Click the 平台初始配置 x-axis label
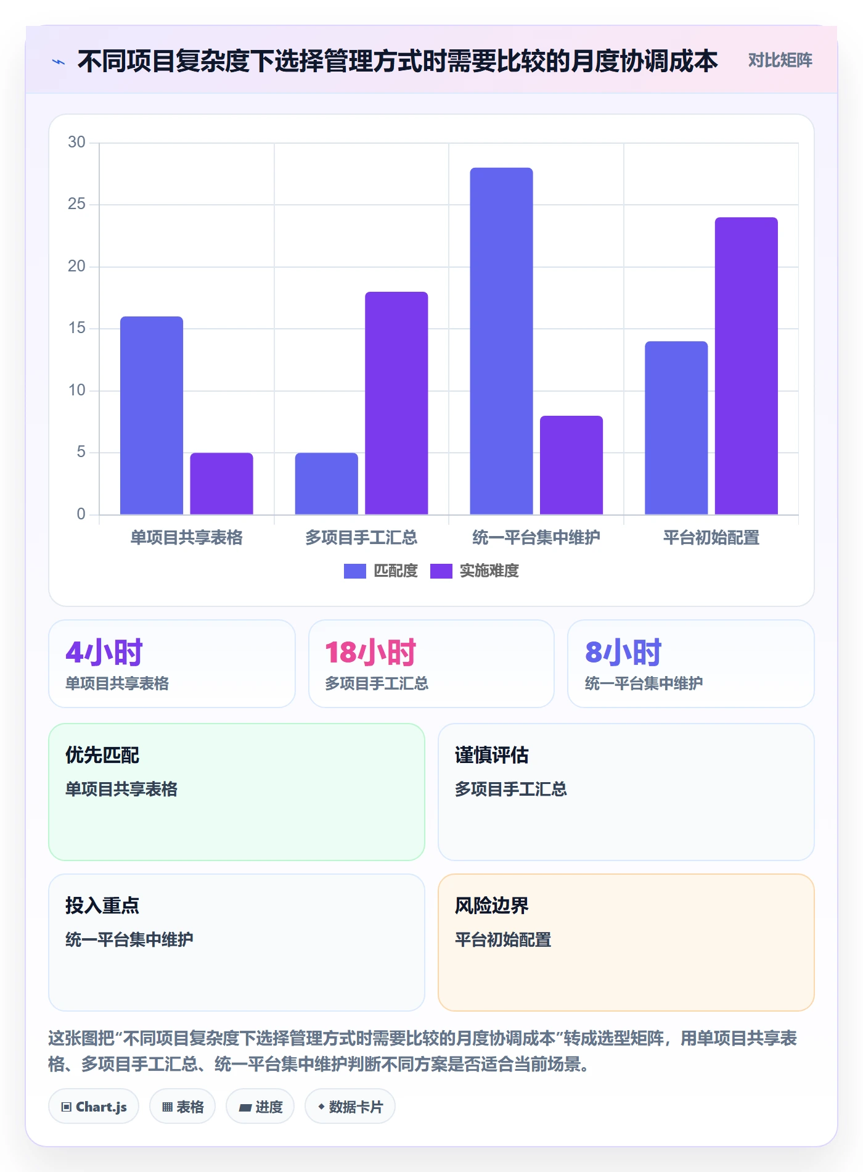 [711, 537]
